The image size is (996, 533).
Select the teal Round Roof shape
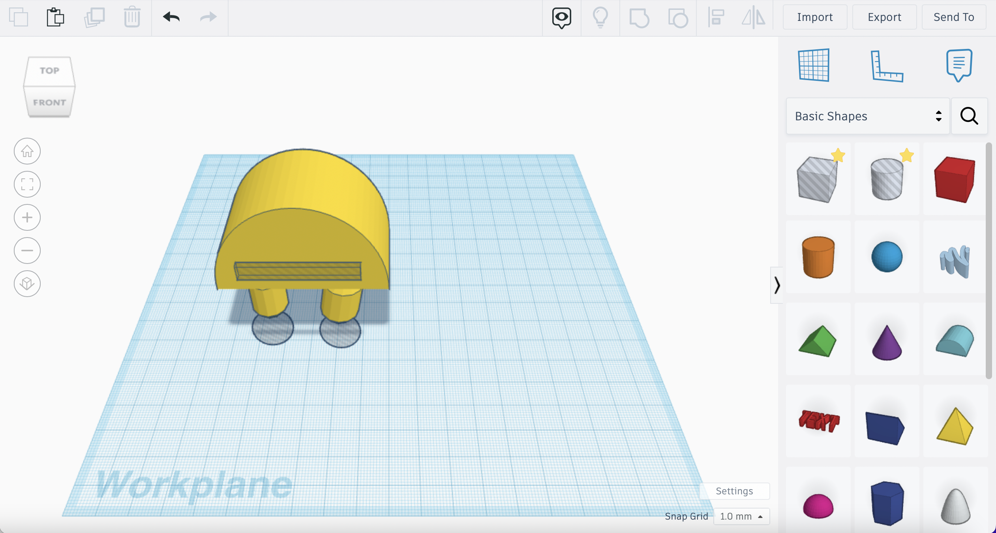coord(955,340)
